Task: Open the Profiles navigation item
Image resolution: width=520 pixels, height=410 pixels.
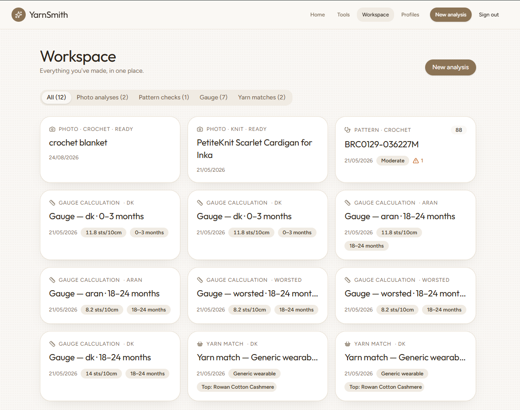Action: [410, 15]
